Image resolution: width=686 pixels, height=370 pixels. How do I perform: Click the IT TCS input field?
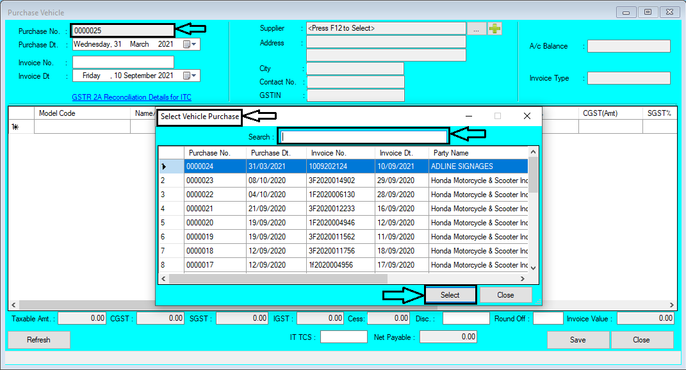344,337
